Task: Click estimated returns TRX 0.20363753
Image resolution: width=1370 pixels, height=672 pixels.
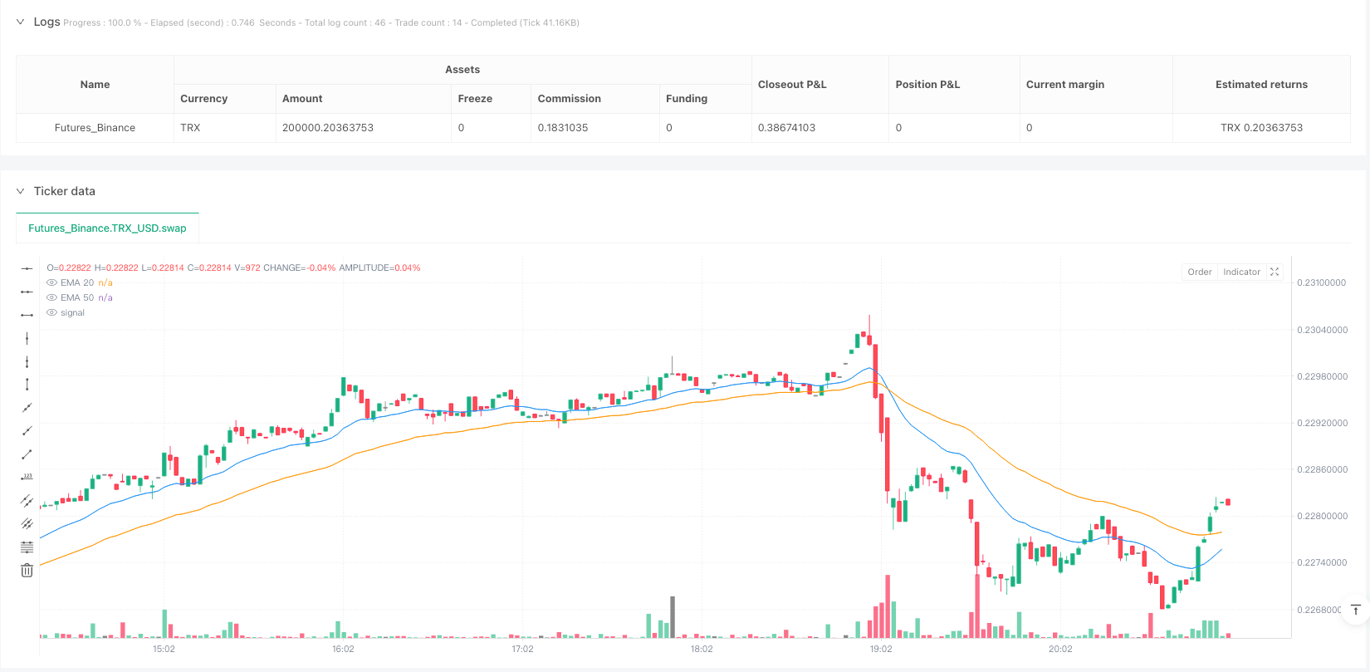Action: [1261, 127]
